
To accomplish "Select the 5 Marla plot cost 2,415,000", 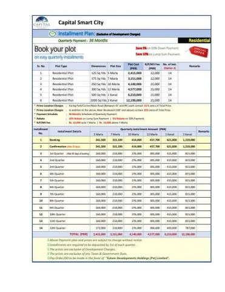I will (x=135, y=73).
